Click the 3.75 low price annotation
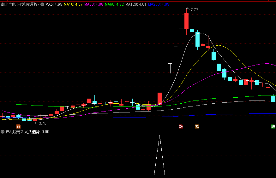 [x=43, y=123]
